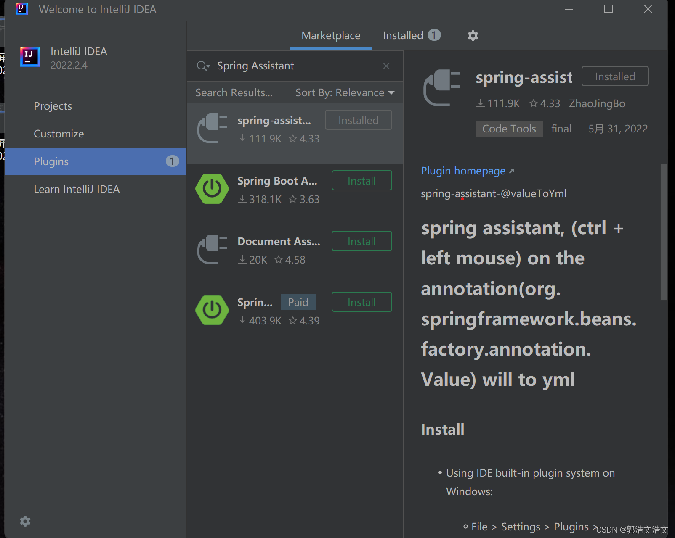Click the Install section heading
Viewport: 675px width, 538px height.
point(443,429)
